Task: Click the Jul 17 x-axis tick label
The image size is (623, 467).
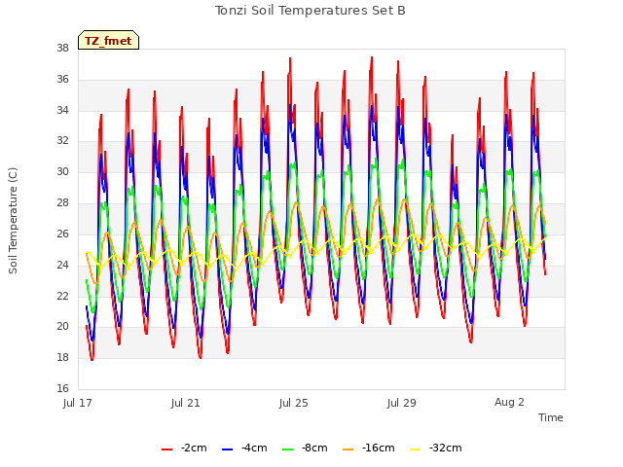Action: coord(78,403)
